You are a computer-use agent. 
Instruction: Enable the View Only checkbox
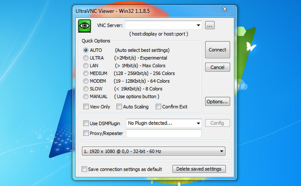coord(86,106)
